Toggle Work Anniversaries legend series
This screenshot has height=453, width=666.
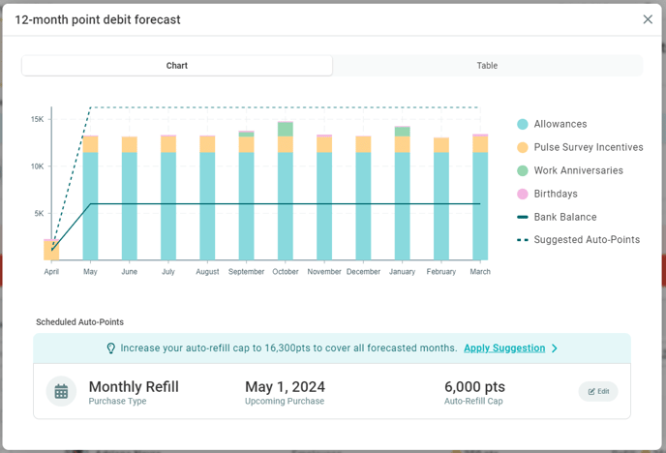pos(578,170)
